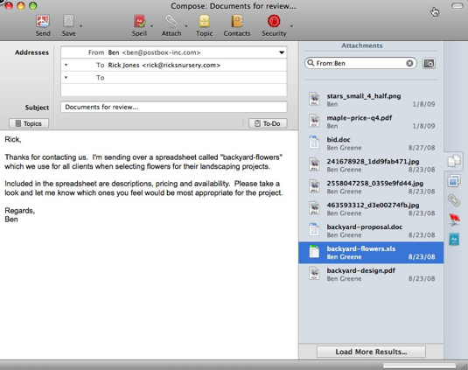This screenshot has width=468, height=370.
Task: Open the Contacts address book icon
Action: [237, 22]
